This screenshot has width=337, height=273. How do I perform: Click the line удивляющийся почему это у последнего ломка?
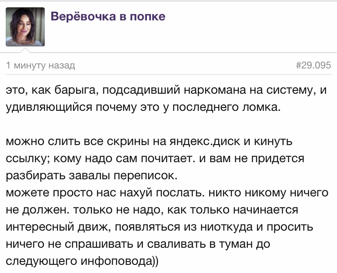point(143,107)
